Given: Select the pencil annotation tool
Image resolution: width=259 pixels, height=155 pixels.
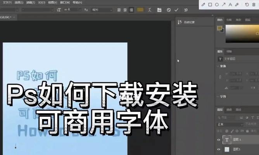Looking at the screenshot, I should (203, 5).
